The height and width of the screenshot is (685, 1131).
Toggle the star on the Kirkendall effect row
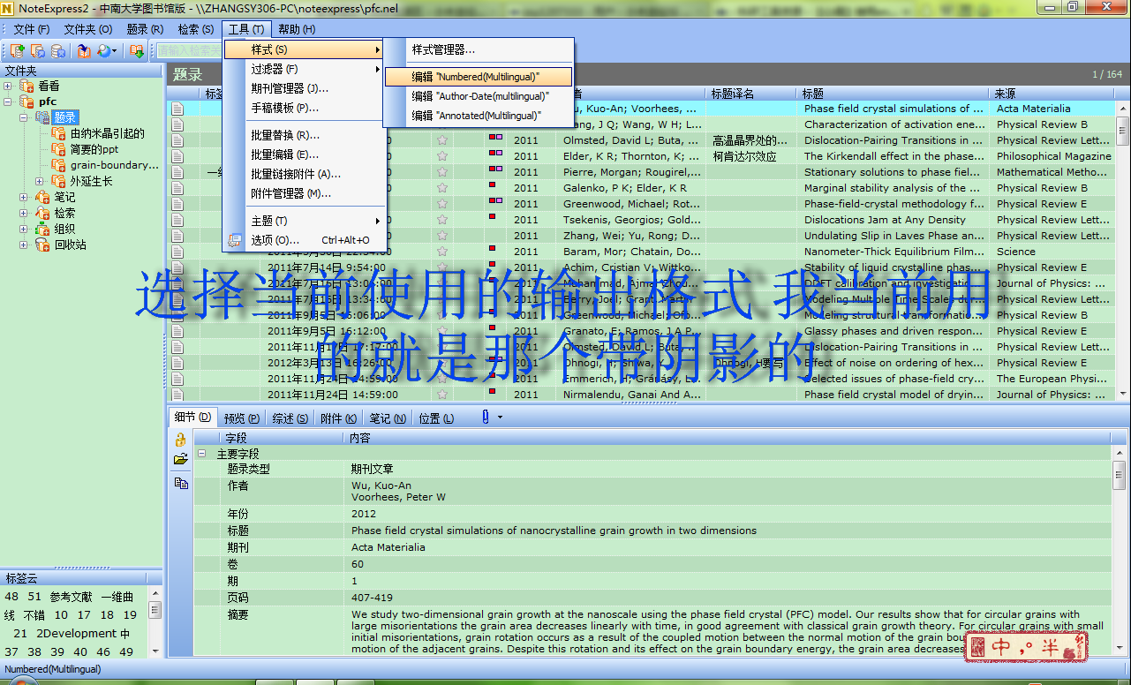coord(442,156)
